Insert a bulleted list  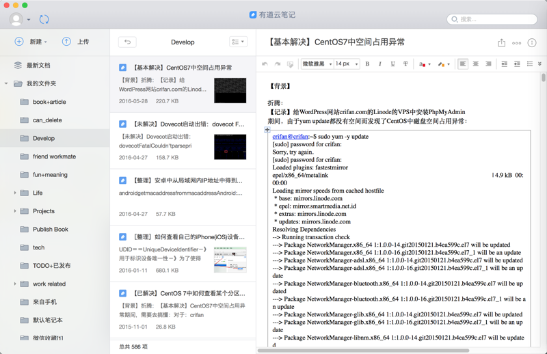coord(530,64)
